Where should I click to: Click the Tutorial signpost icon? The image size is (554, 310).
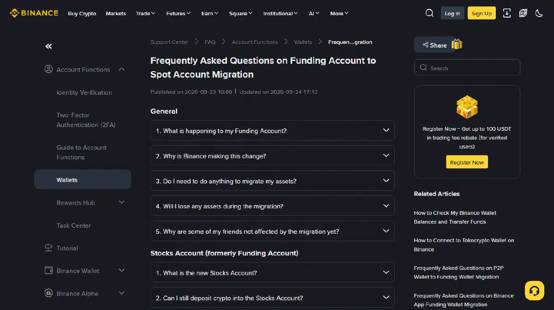coord(48,248)
